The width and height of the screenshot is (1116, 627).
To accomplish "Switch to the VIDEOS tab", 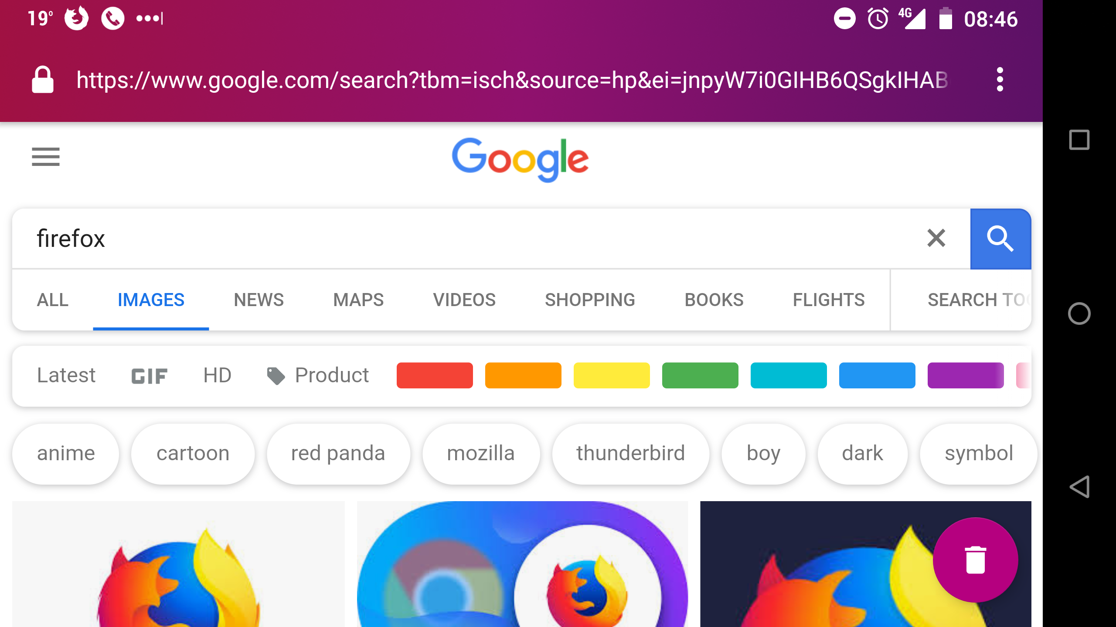I will pyautogui.click(x=464, y=300).
